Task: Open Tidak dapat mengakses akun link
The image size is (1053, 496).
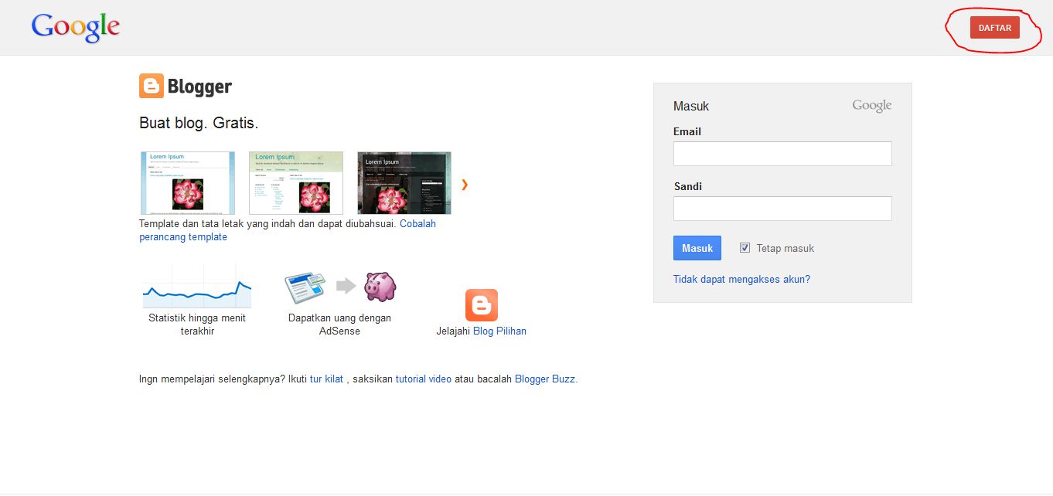Action: tap(741, 280)
